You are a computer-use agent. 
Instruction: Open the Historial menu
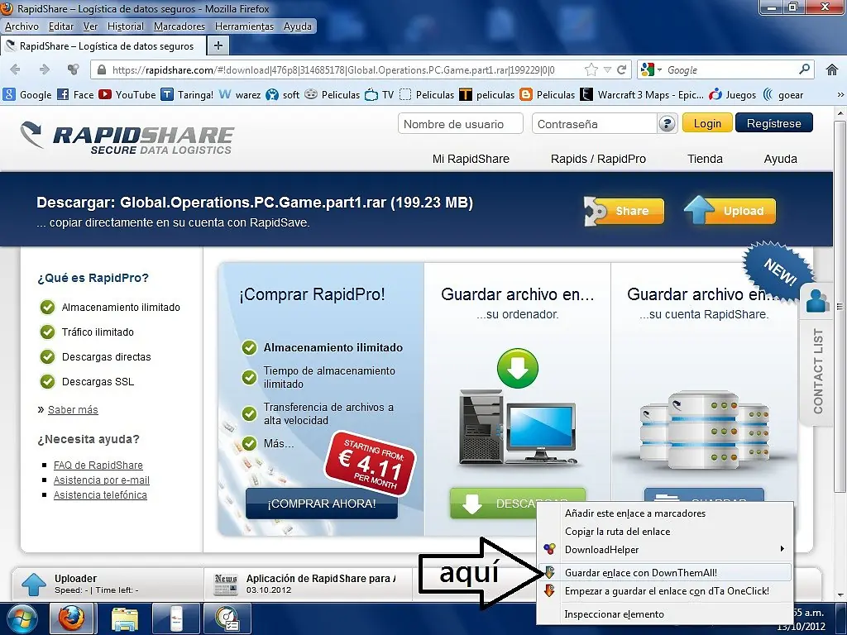click(126, 26)
